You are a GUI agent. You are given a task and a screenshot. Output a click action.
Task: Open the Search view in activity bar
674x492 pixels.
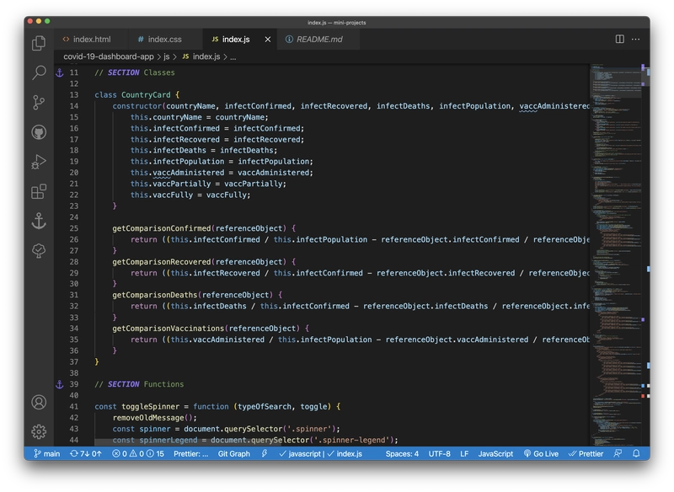pyautogui.click(x=39, y=72)
